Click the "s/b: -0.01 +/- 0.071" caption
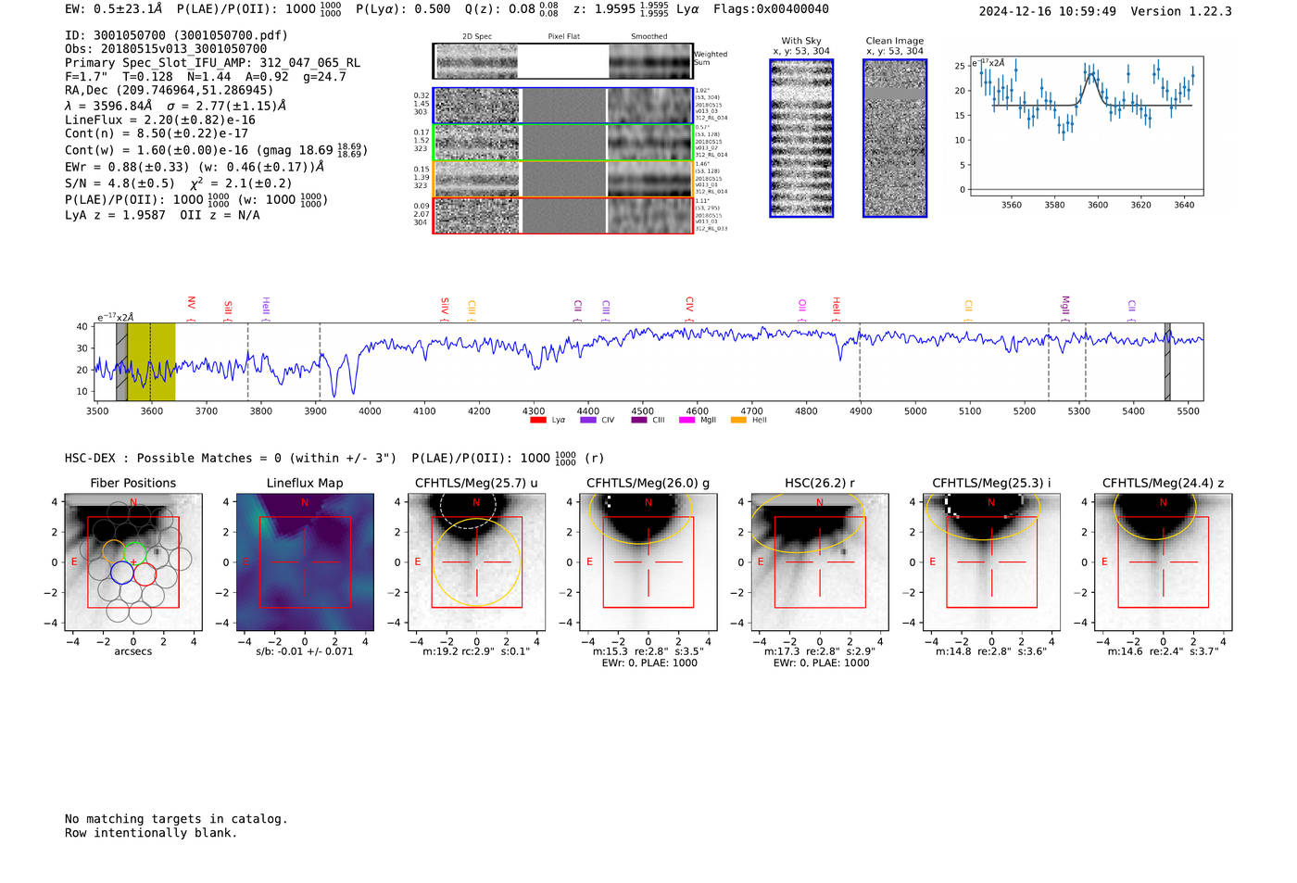The image size is (1297, 883). tap(305, 651)
